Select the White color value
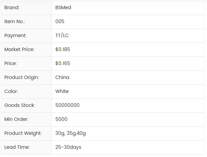207x157 pixels. [x=62, y=91]
